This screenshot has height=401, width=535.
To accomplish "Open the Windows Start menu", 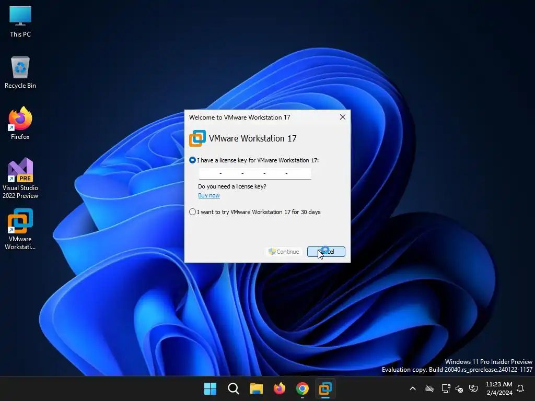I will 210,388.
